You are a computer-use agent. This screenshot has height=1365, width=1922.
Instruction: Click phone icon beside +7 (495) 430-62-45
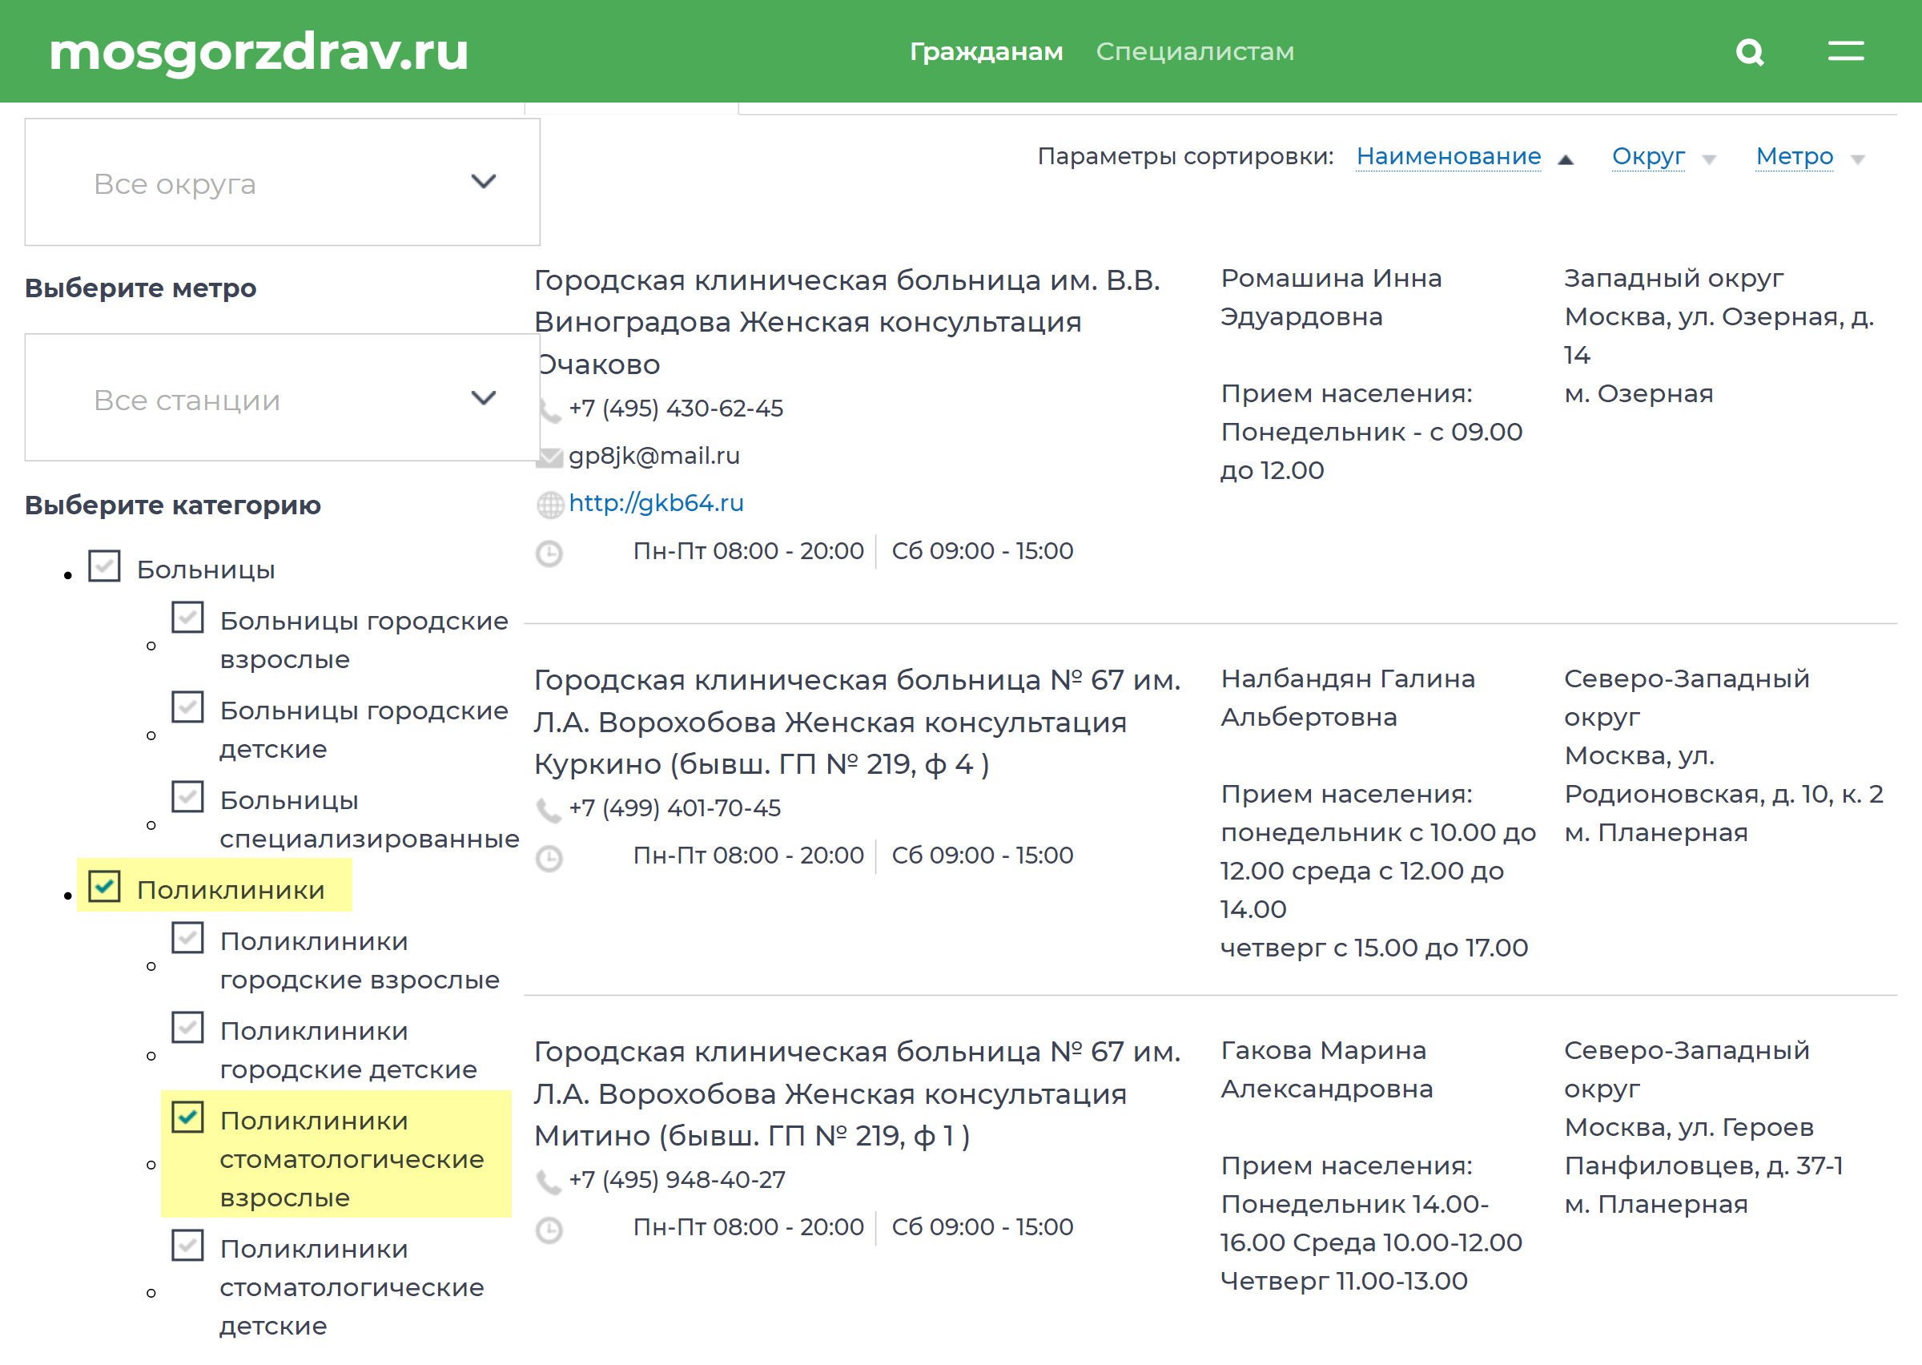(549, 411)
